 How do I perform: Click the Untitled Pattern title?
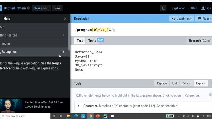click(x=15, y=8)
